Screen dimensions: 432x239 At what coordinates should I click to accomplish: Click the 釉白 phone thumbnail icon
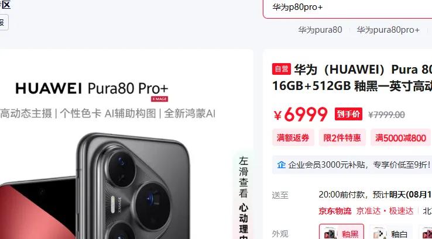click(379, 234)
